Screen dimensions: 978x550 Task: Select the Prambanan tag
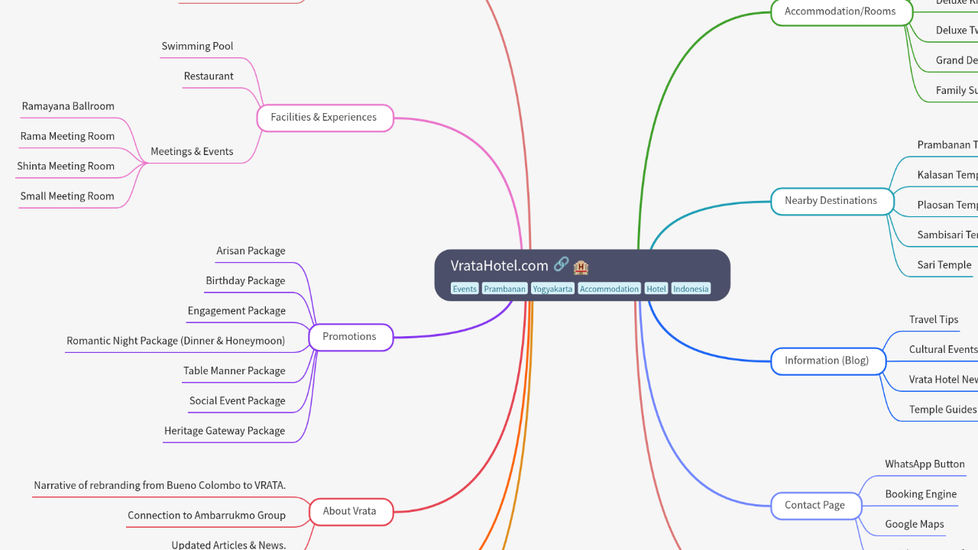click(504, 289)
